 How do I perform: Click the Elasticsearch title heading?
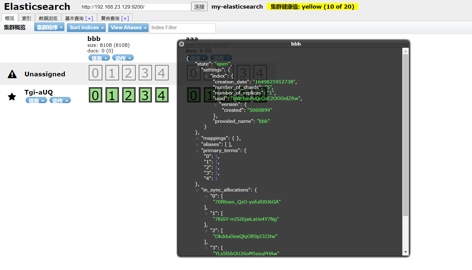37,6
